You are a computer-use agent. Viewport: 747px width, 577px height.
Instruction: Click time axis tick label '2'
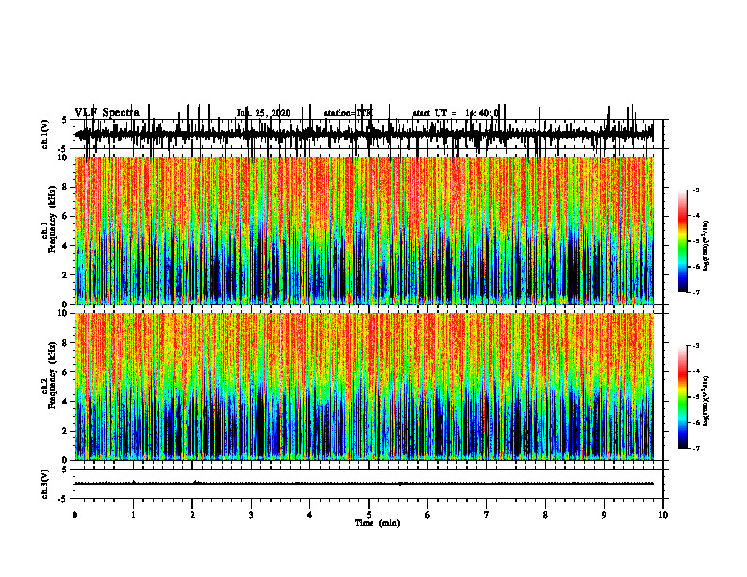(192, 515)
